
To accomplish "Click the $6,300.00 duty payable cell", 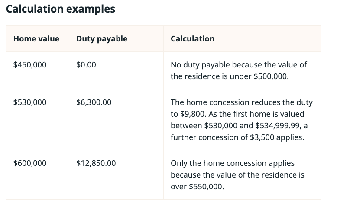I will 94,102.
